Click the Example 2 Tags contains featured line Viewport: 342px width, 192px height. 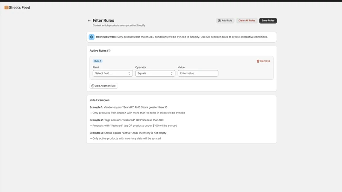pos(127,120)
